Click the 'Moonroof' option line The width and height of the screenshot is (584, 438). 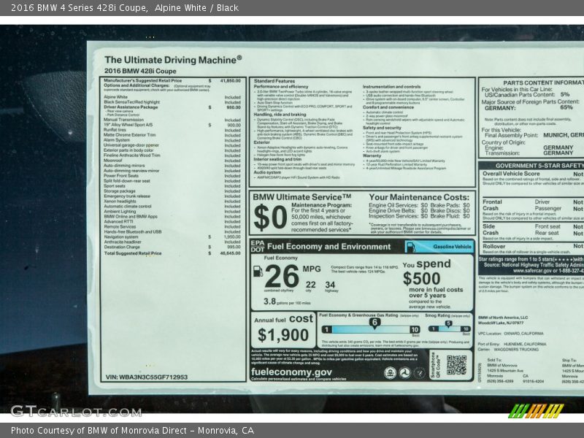pos(113,161)
